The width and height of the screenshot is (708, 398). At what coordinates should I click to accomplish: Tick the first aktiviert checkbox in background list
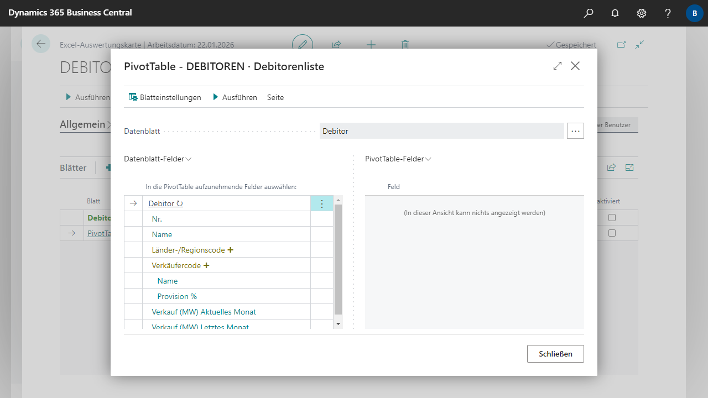coord(612,218)
